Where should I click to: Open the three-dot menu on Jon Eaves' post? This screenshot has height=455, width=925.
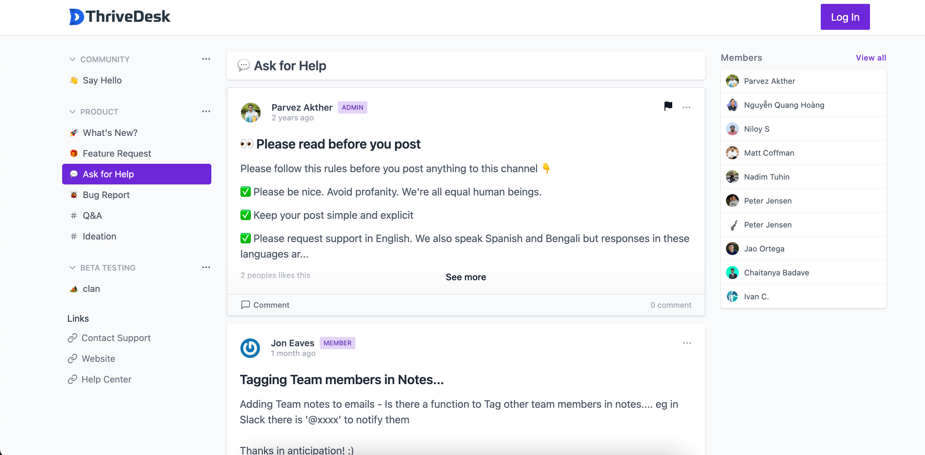686,343
